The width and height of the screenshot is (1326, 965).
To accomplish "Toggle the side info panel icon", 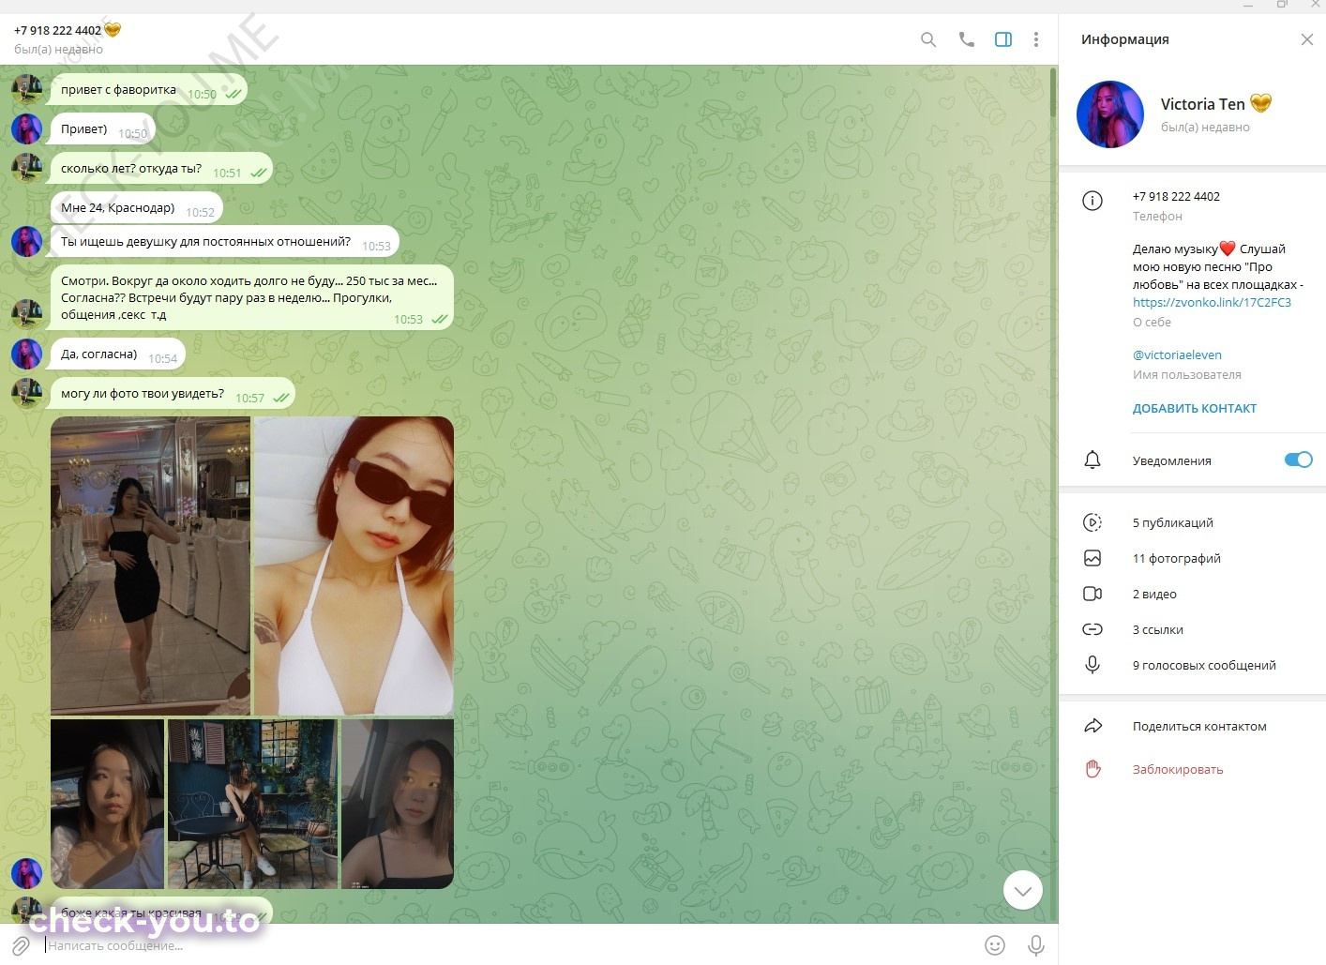I will [1003, 39].
